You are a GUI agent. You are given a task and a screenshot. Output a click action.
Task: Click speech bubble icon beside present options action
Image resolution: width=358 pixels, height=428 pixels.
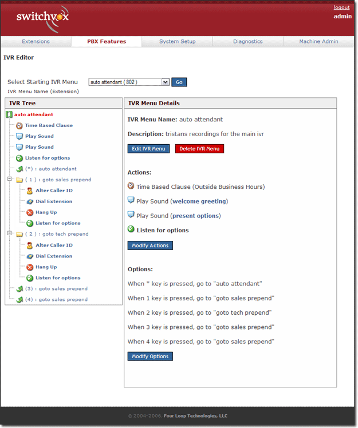[x=131, y=215]
